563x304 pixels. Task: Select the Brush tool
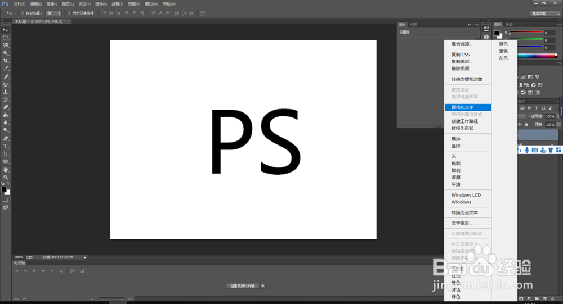coord(6,85)
